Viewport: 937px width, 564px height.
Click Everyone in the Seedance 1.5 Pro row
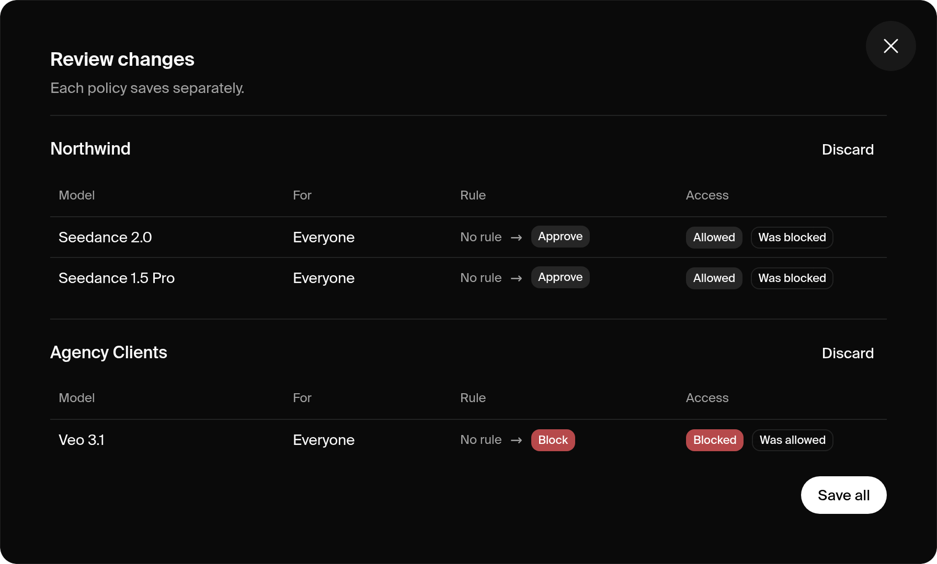pyautogui.click(x=324, y=278)
